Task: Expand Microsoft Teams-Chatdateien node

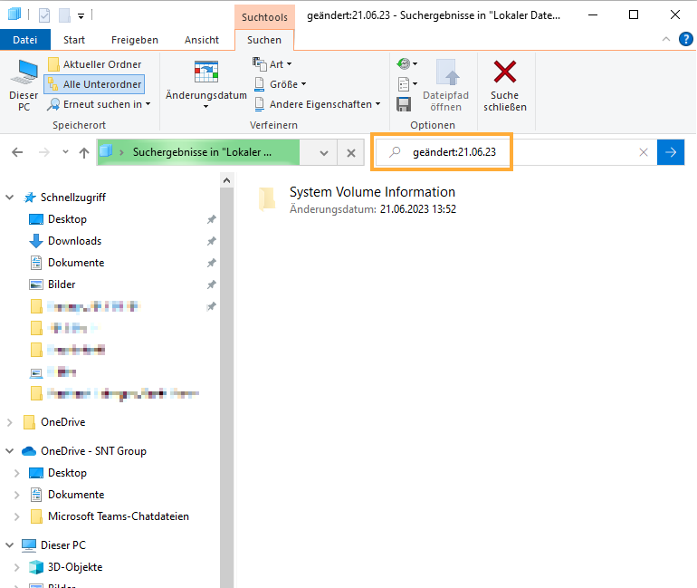Action: click(x=17, y=516)
